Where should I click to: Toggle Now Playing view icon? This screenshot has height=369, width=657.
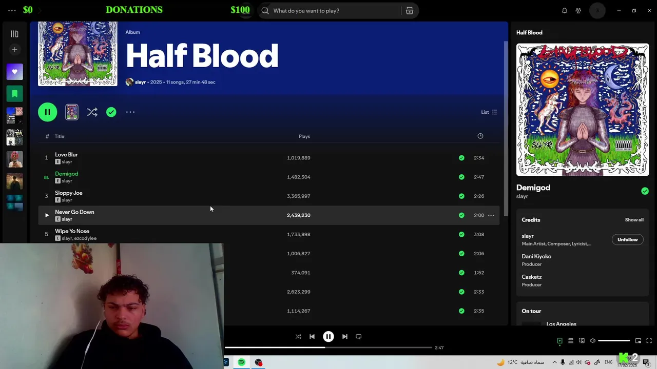(x=559, y=341)
